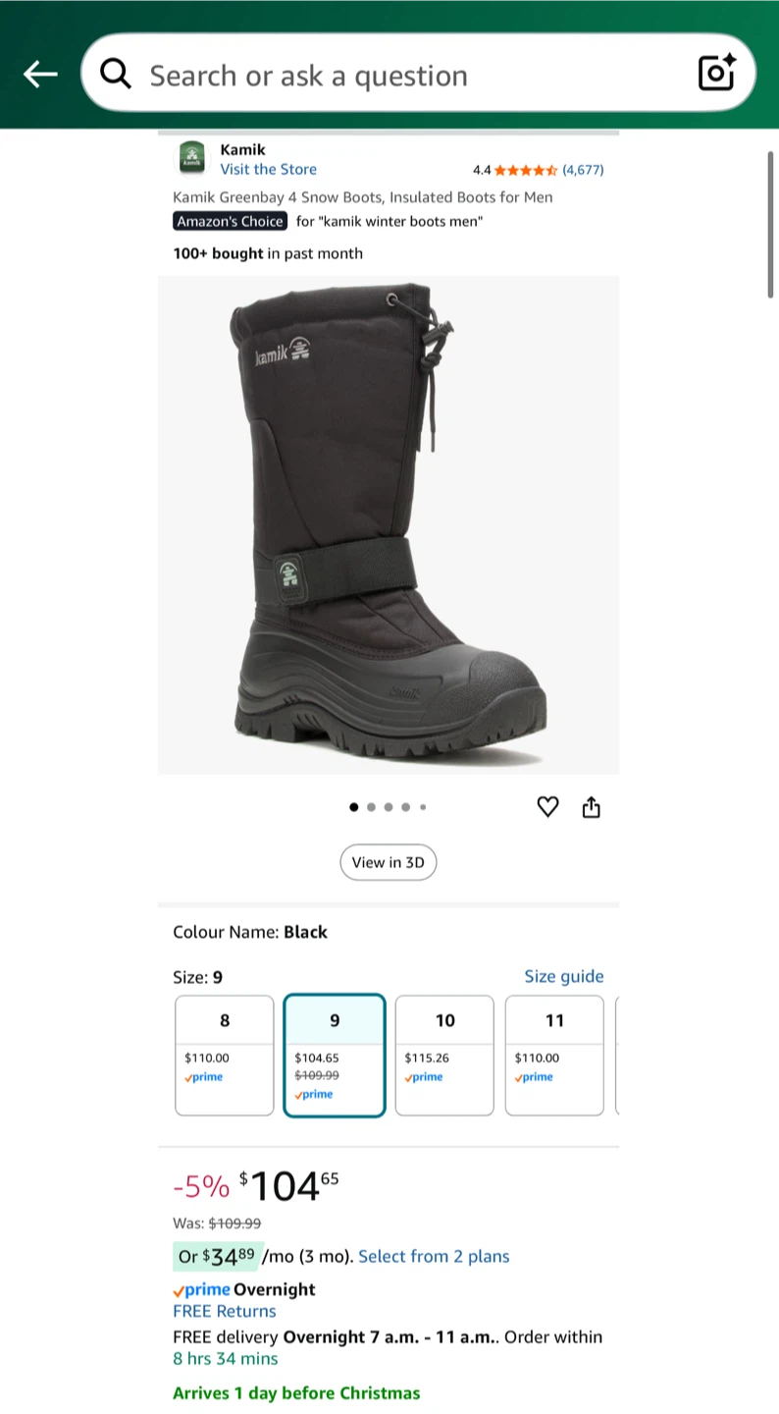Add boot to wishlist with heart icon
The image size is (779, 1414).
(547, 807)
